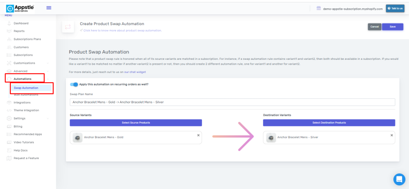Click the store icon beside shop domain

pos(318,8)
